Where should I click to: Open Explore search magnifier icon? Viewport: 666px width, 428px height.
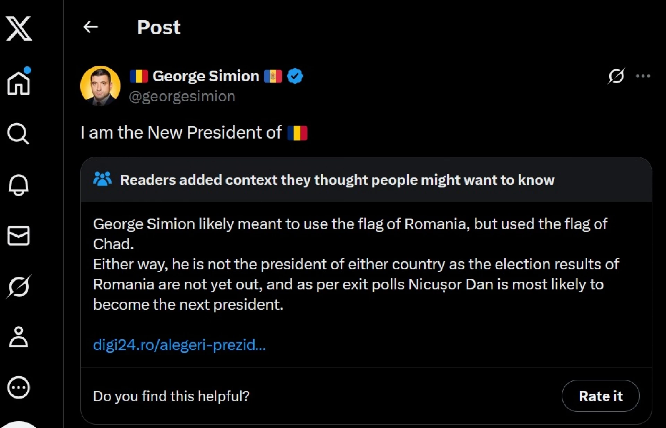tap(18, 134)
